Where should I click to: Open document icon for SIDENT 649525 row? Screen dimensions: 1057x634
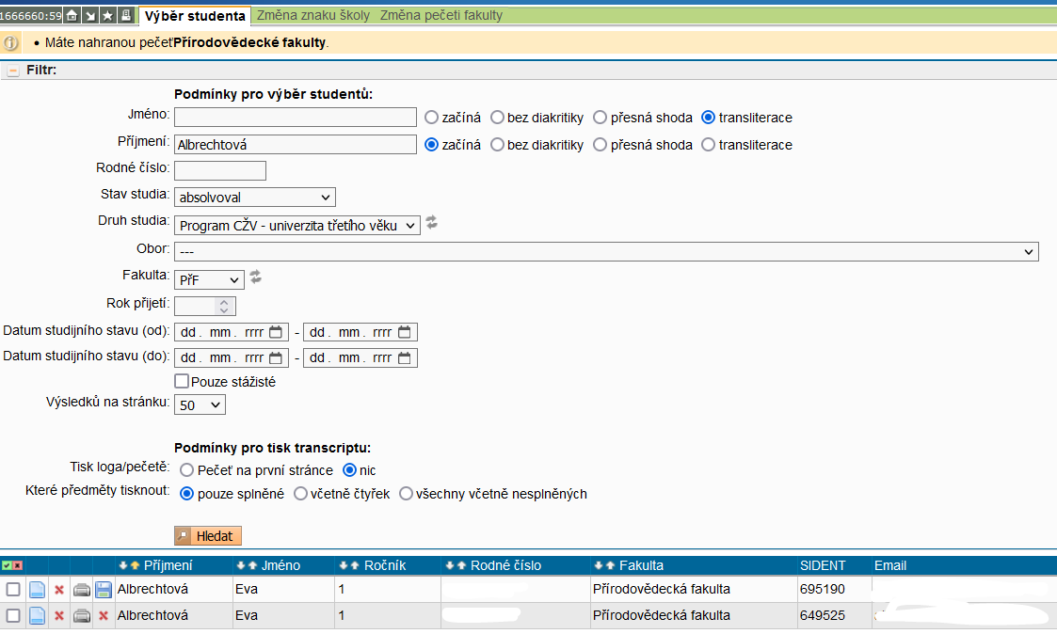[x=37, y=615]
